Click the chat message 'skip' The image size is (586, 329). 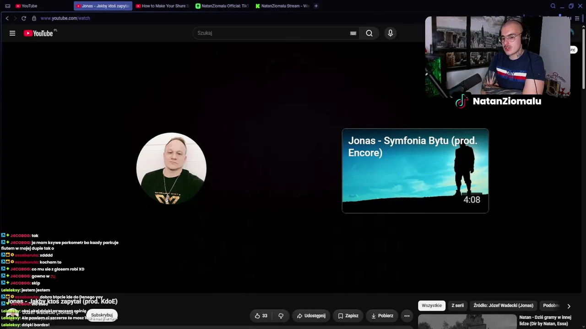coord(36,283)
